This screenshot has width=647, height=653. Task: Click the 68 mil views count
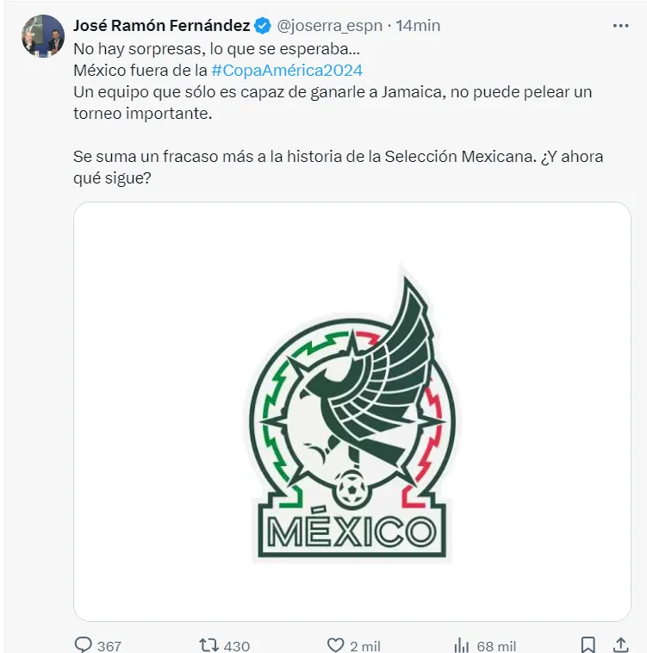pyautogui.click(x=495, y=645)
